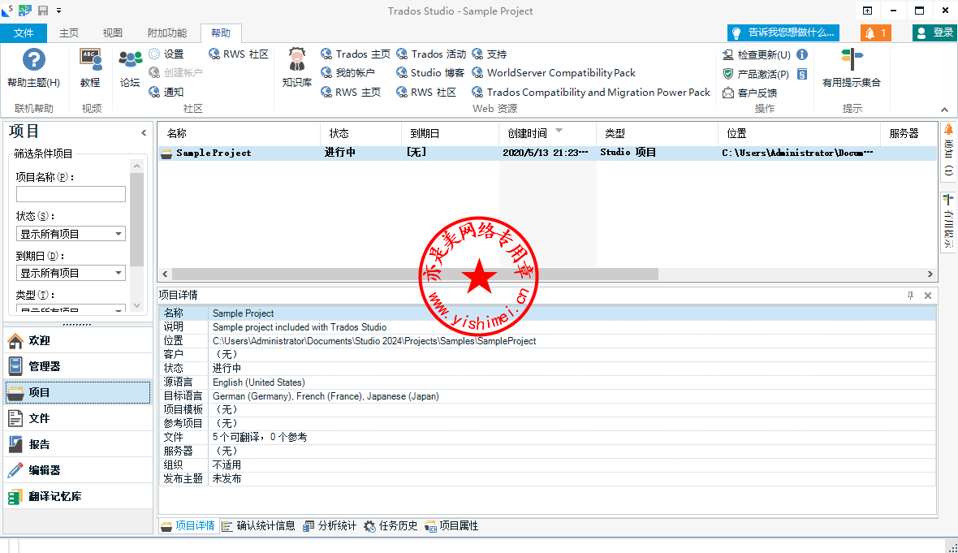Open Trados Compatibility and Migration Power Pack

point(591,93)
